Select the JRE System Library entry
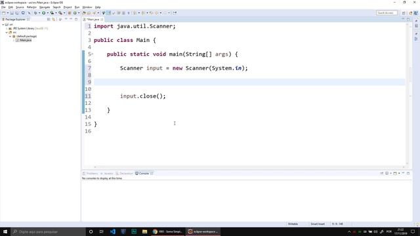 [x=28, y=28]
